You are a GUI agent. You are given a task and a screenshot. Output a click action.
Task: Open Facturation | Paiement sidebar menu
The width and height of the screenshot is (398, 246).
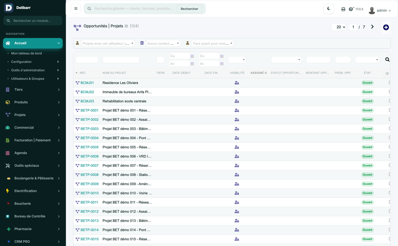pos(33,140)
